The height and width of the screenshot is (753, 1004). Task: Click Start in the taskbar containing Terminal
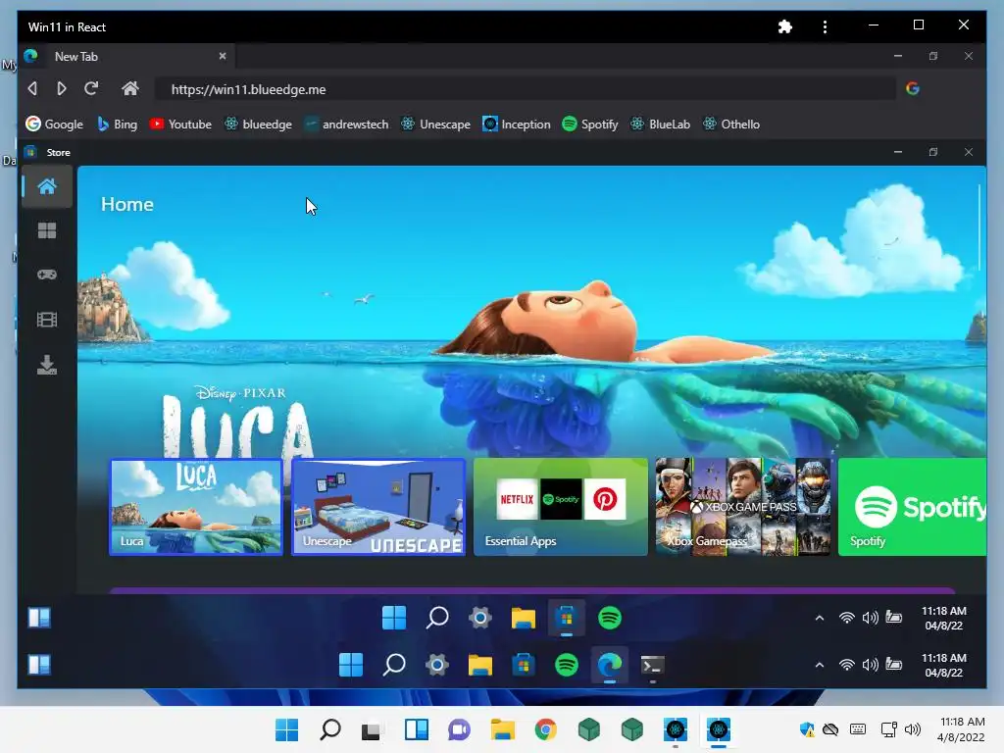point(351,666)
